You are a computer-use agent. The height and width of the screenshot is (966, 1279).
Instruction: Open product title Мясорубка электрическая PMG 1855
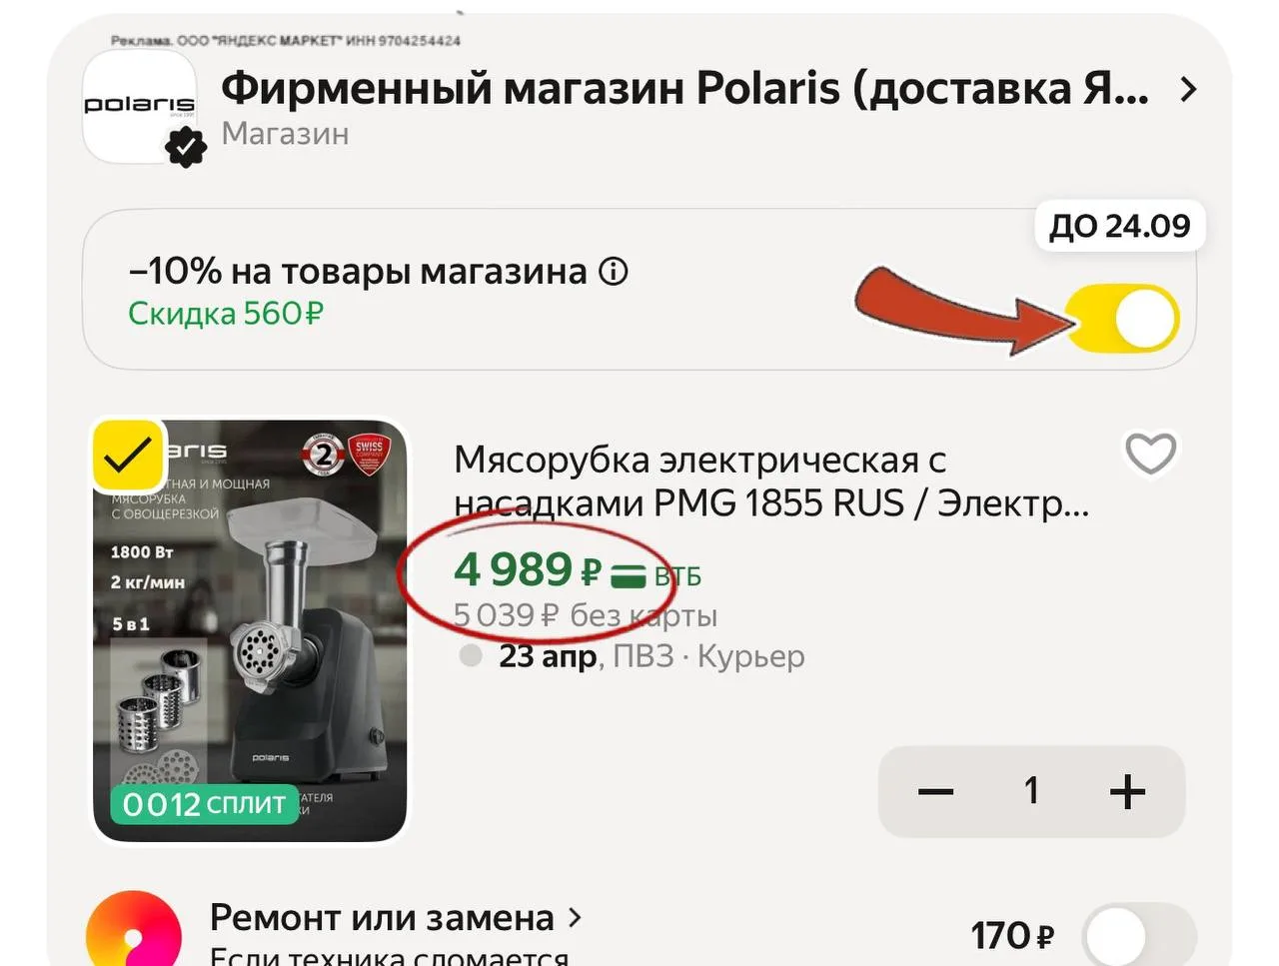coord(771,482)
